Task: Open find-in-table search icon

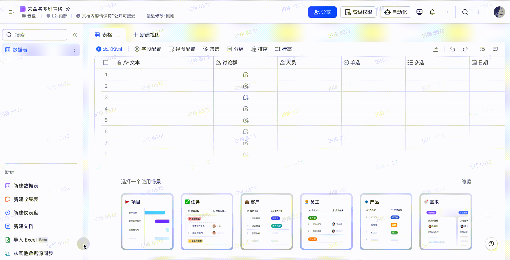Action: tap(482, 49)
